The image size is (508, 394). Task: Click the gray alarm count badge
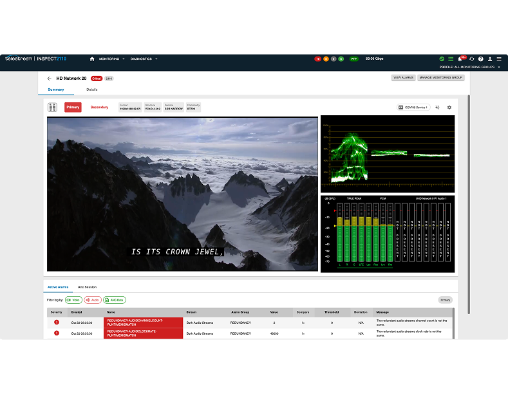[334, 59]
